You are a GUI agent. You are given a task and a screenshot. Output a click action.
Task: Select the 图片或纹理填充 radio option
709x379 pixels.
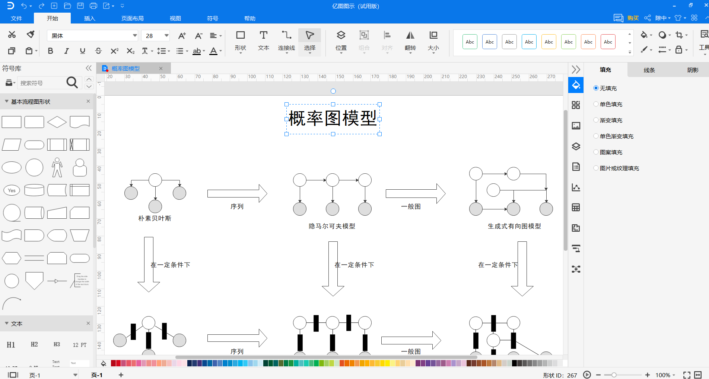(596, 168)
